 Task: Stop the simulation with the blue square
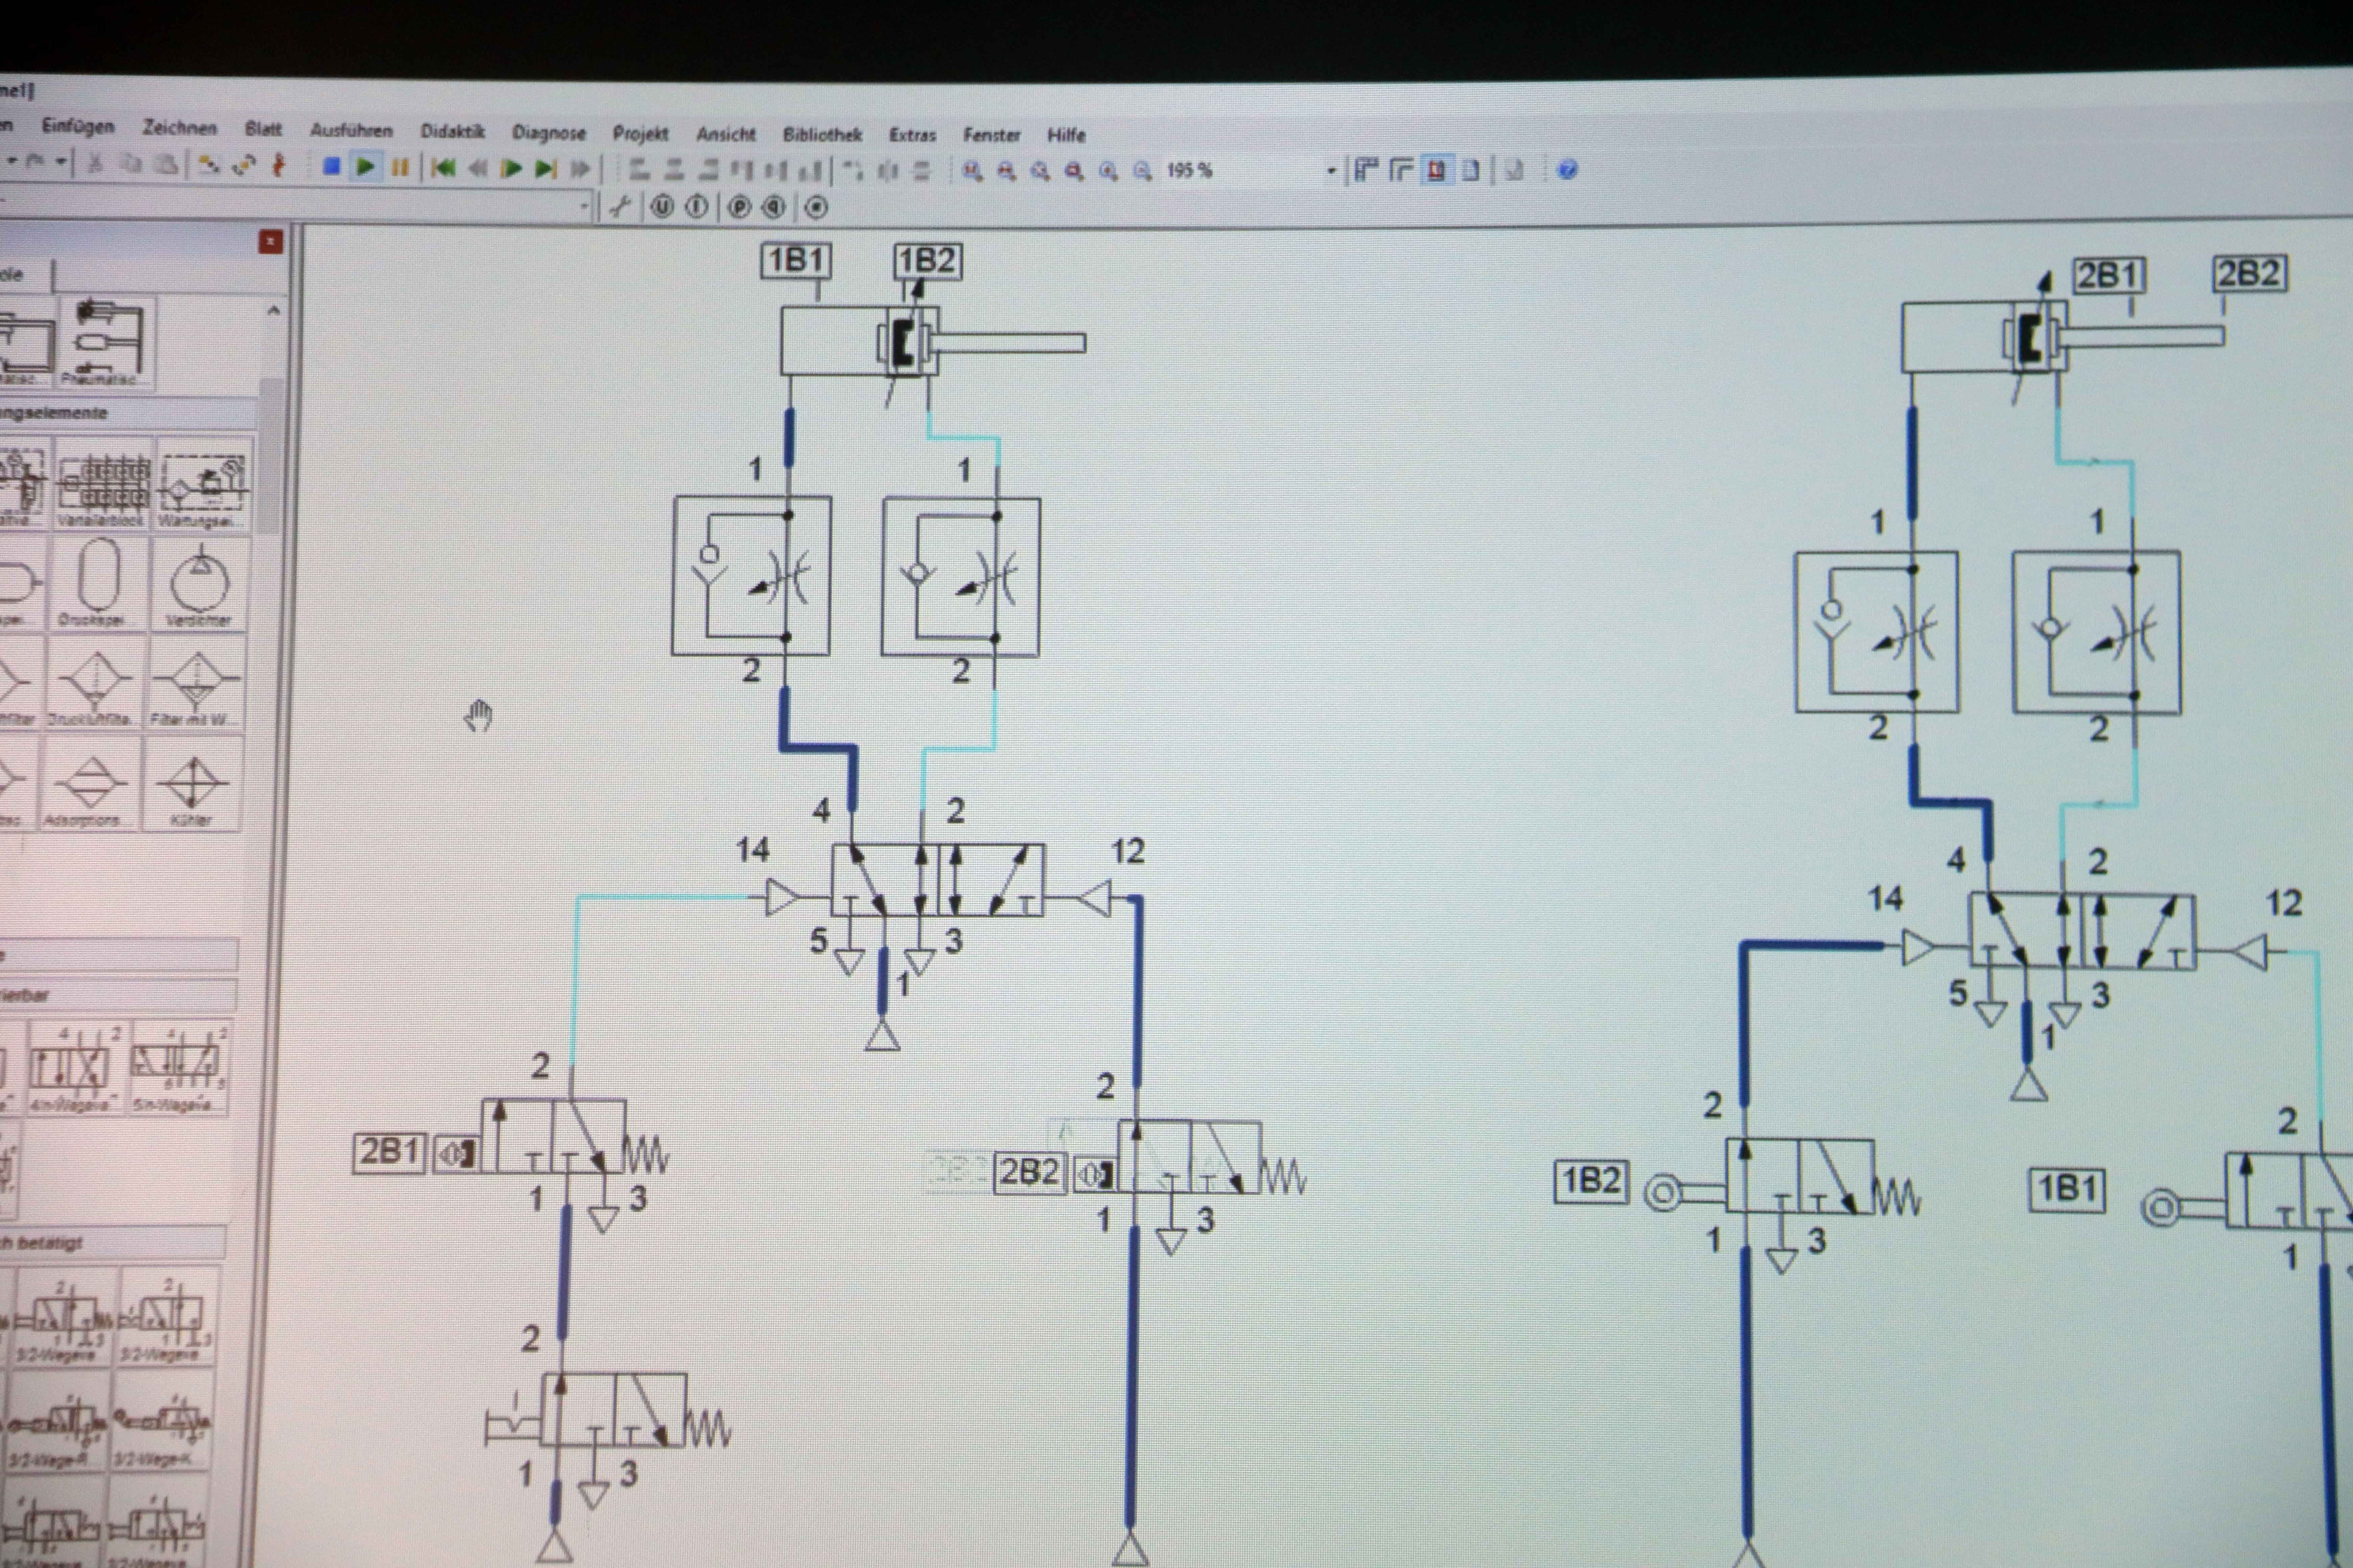pyautogui.click(x=332, y=166)
